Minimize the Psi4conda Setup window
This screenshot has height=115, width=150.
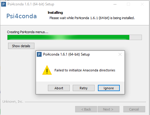115,4
